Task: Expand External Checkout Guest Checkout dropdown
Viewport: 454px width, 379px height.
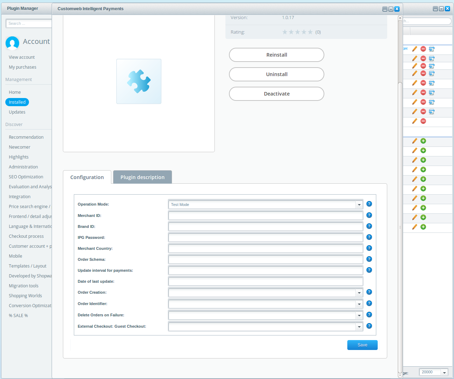Action: click(359, 327)
